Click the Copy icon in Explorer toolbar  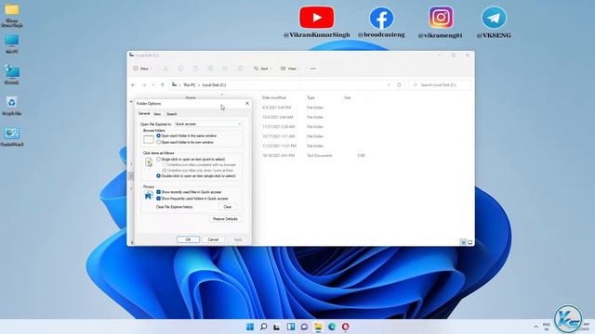180,69
